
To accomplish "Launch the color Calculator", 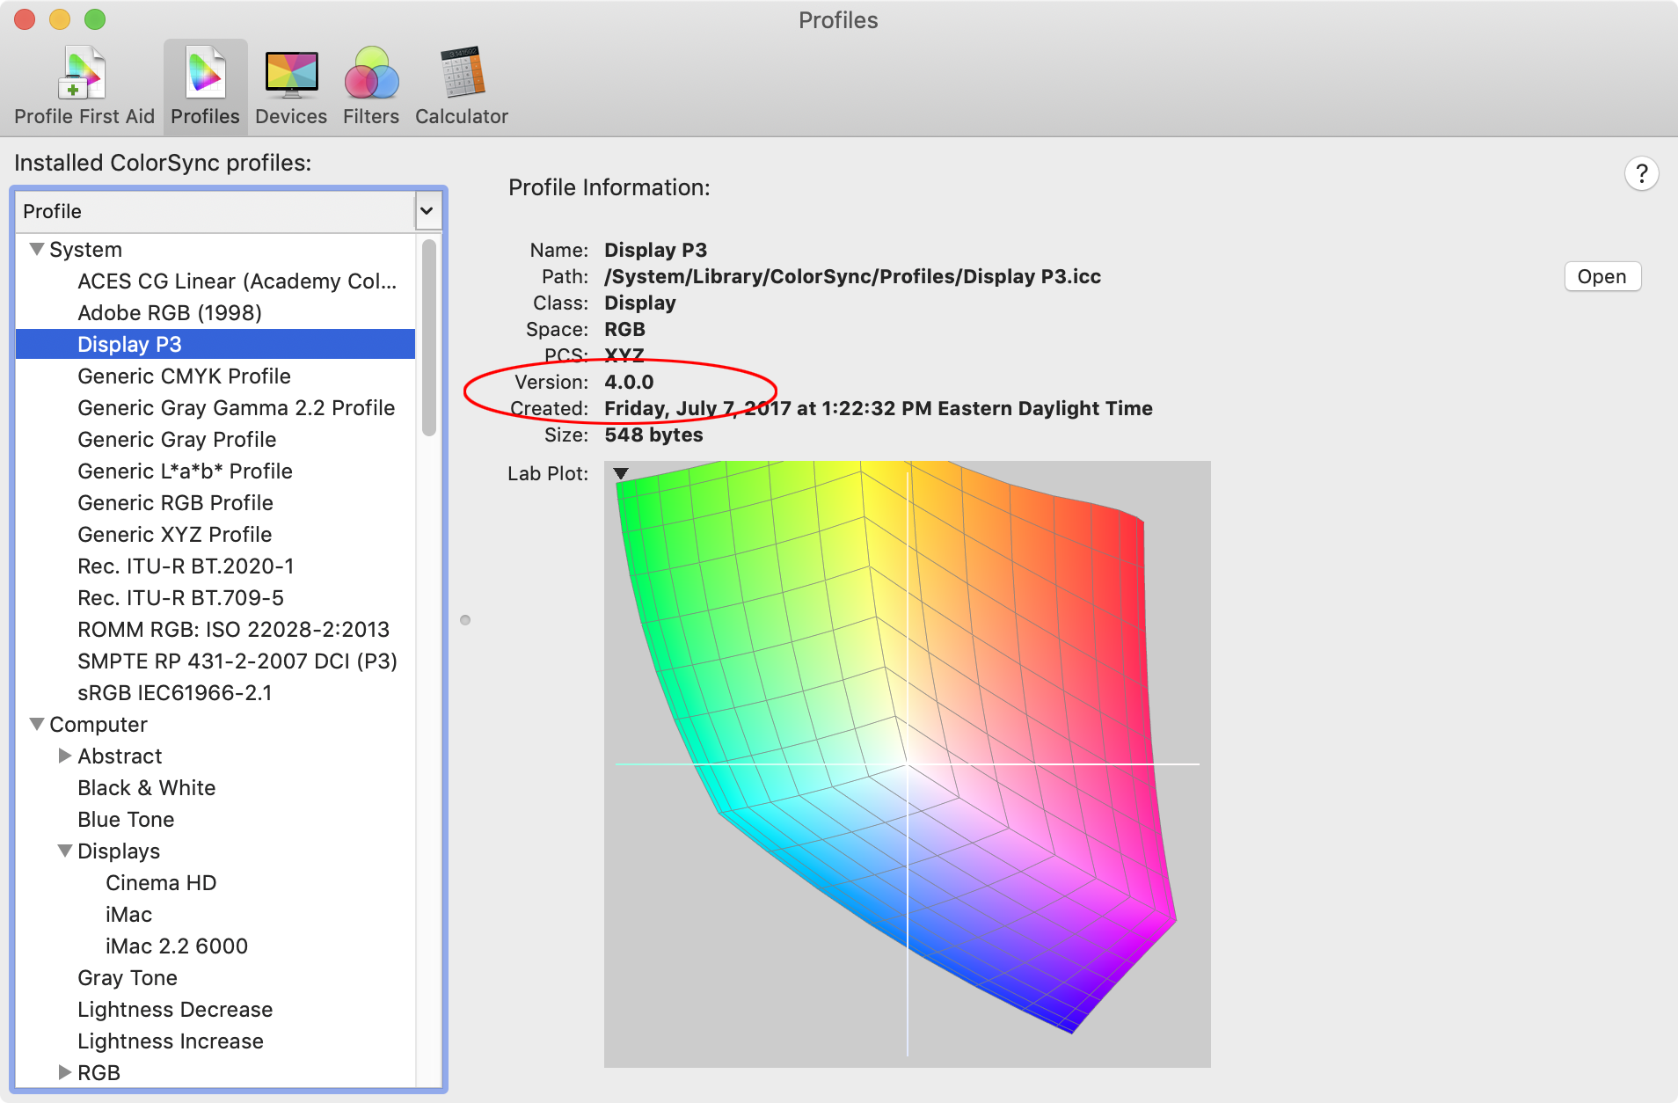I will [461, 84].
